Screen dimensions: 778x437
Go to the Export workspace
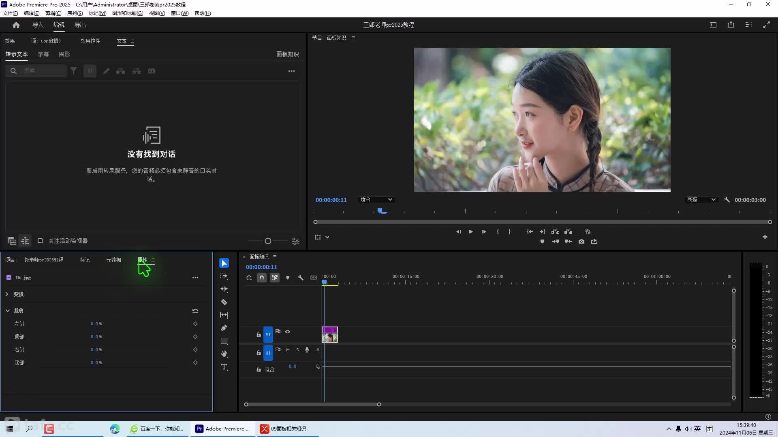coord(80,25)
